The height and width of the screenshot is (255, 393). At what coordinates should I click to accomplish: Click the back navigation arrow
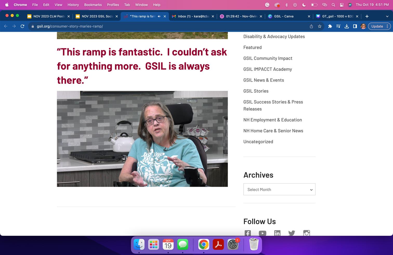pyautogui.click(x=6, y=26)
